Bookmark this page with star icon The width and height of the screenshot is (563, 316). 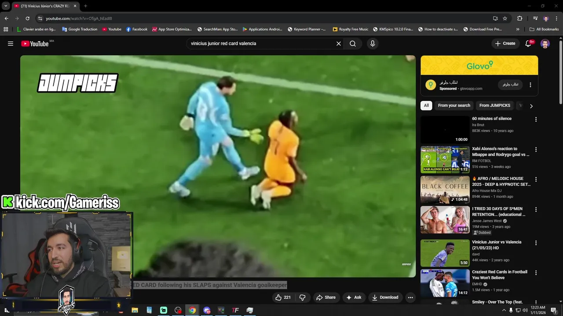pos(505,18)
